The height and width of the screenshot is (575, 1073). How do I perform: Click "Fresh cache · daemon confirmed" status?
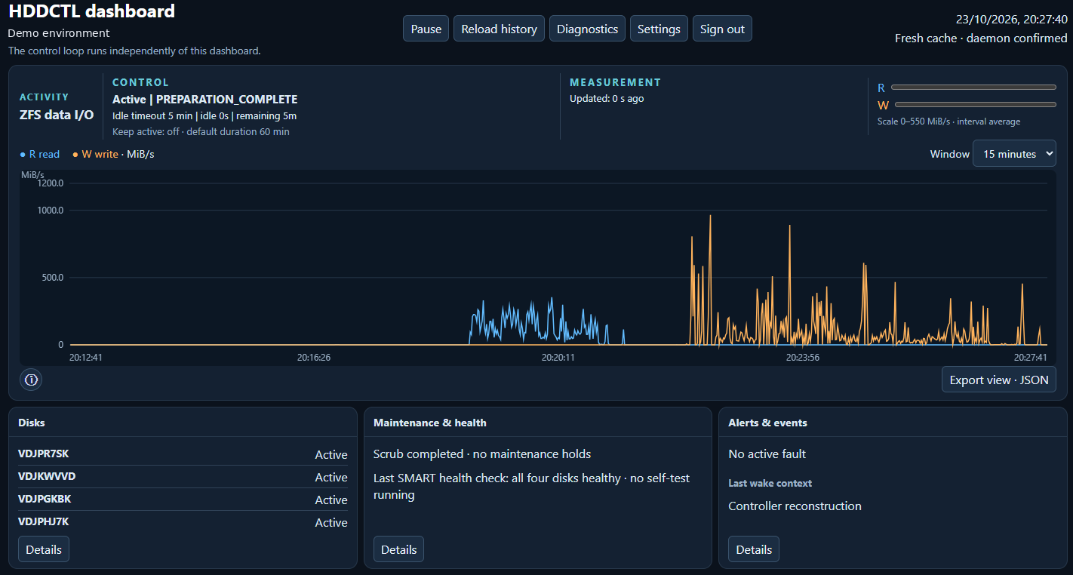click(x=981, y=38)
